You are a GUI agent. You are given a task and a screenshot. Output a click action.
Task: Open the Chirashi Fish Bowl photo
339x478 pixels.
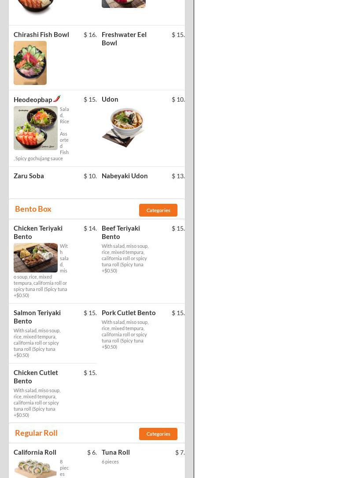pyautogui.click(x=30, y=63)
